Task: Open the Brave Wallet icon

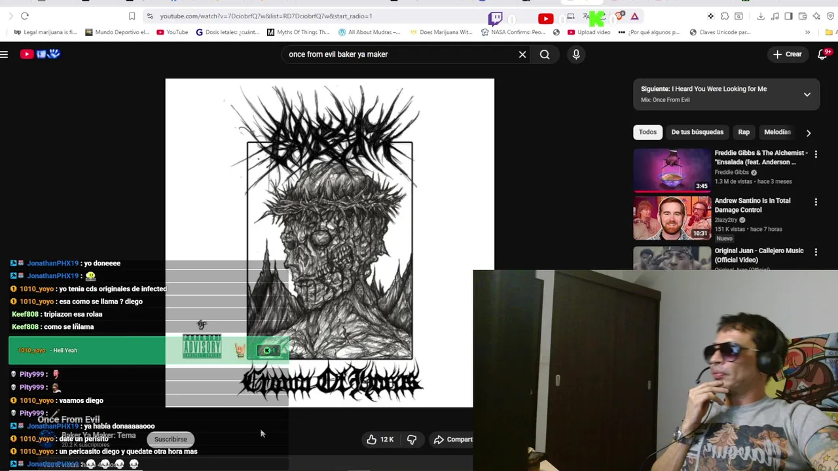Action: [803, 16]
